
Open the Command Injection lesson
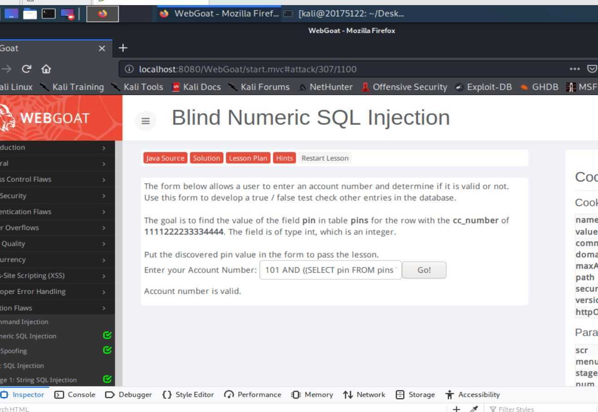[x=24, y=322]
